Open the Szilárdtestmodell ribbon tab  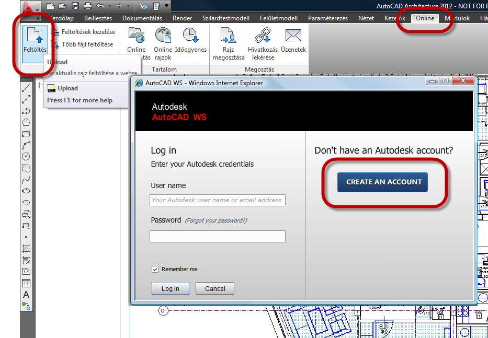tap(226, 18)
